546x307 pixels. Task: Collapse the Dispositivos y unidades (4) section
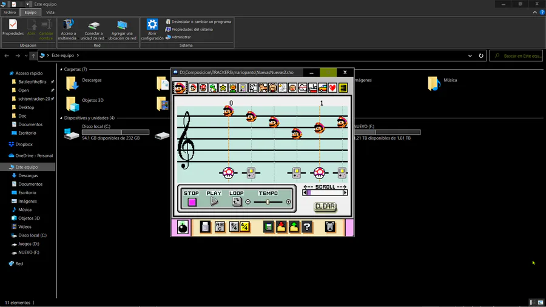61,118
